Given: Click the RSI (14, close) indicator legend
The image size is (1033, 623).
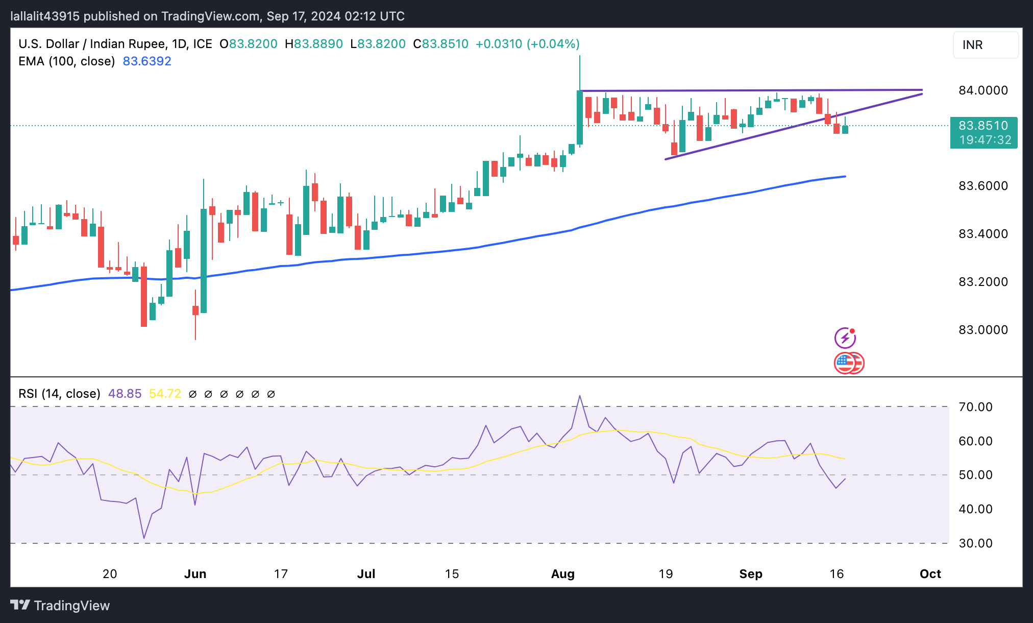Looking at the screenshot, I should (x=59, y=394).
